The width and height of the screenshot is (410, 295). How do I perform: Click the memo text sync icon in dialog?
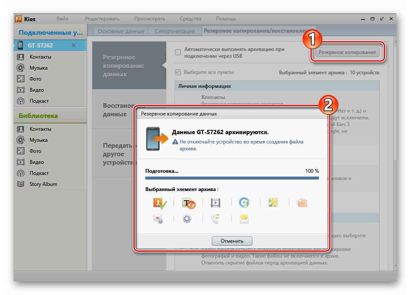click(188, 203)
